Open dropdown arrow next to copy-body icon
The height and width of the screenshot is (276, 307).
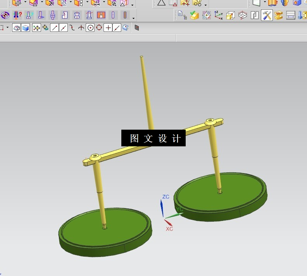point(71,2)
